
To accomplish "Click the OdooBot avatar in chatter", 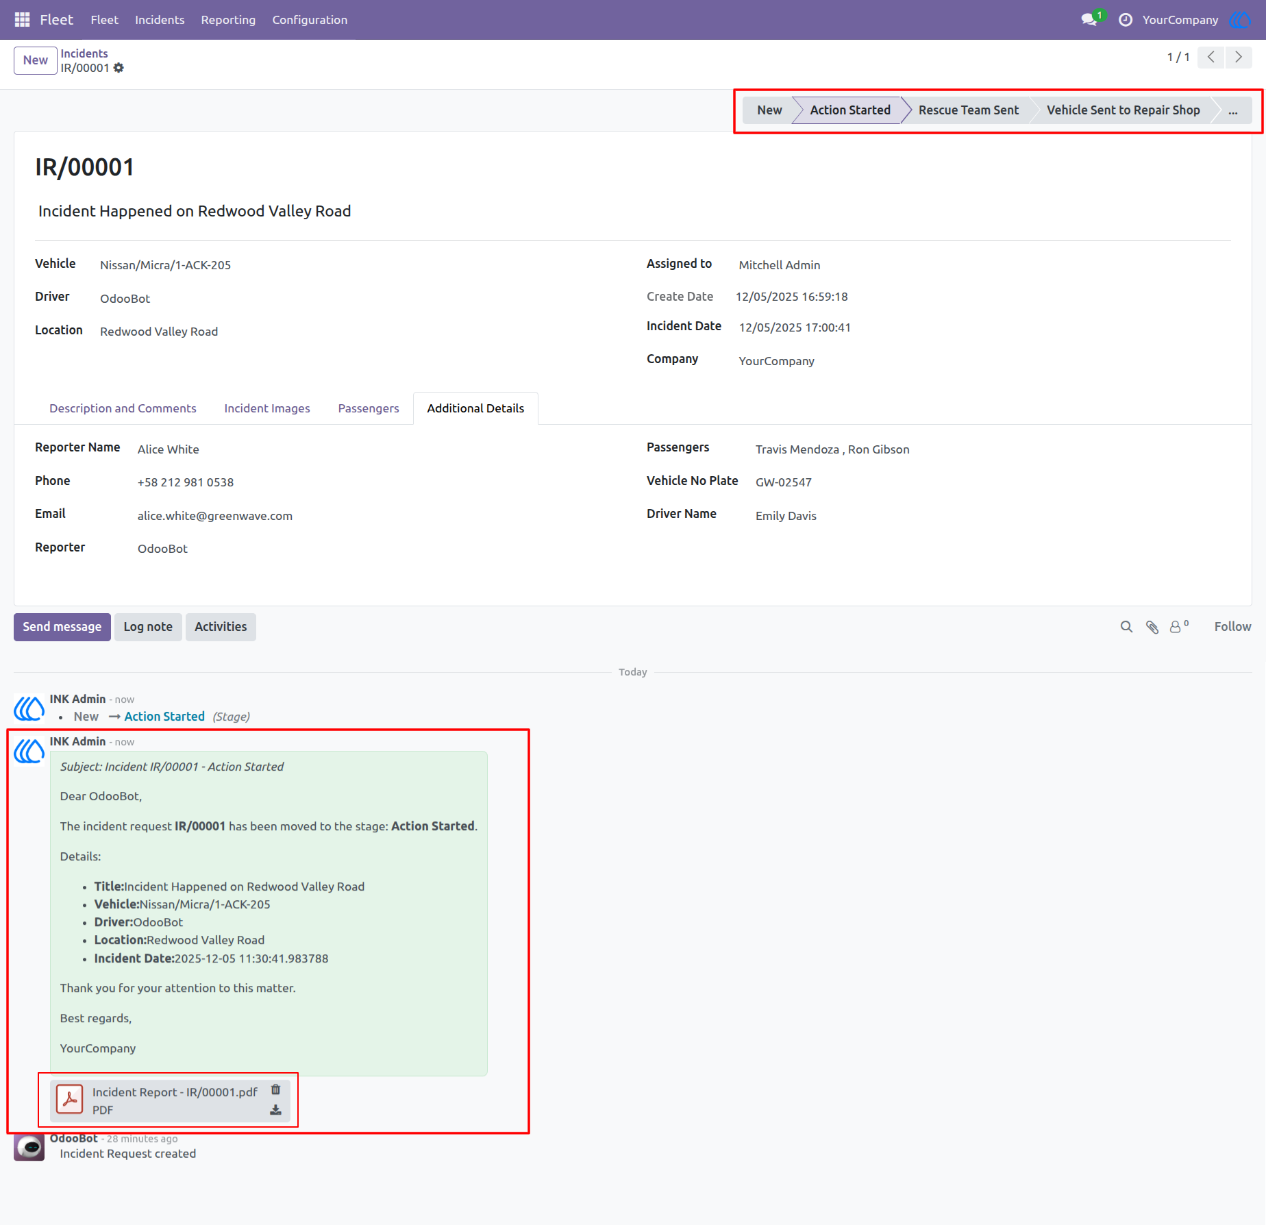I will point(29,1147).
